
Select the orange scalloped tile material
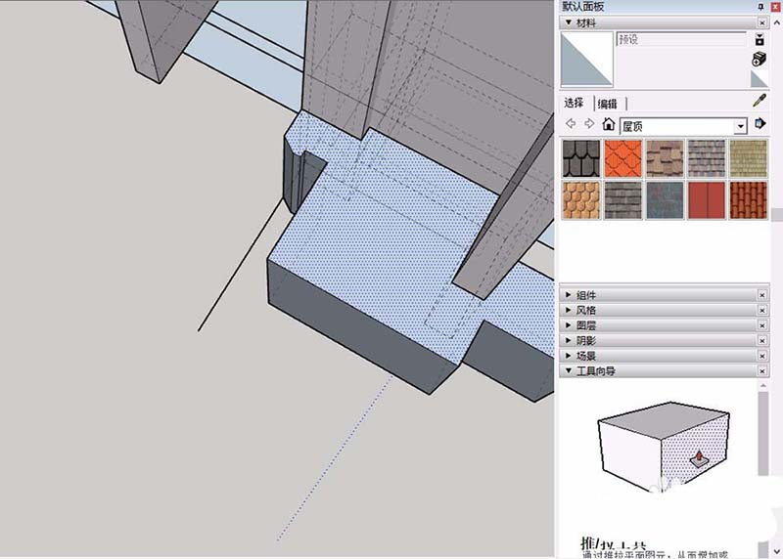pyautogui.click(x=622, y=158)
